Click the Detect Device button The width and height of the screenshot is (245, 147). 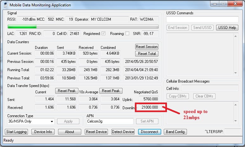(x=123, y=132)
